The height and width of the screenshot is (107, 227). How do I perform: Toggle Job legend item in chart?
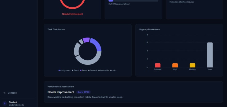(x=113, y=70)
